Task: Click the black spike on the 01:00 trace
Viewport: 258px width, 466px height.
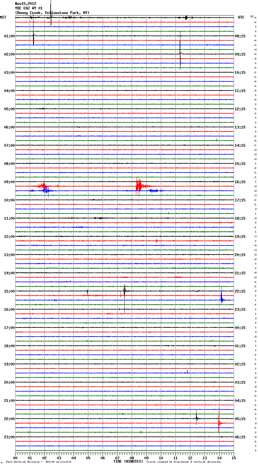Action: tap(33, 36)
